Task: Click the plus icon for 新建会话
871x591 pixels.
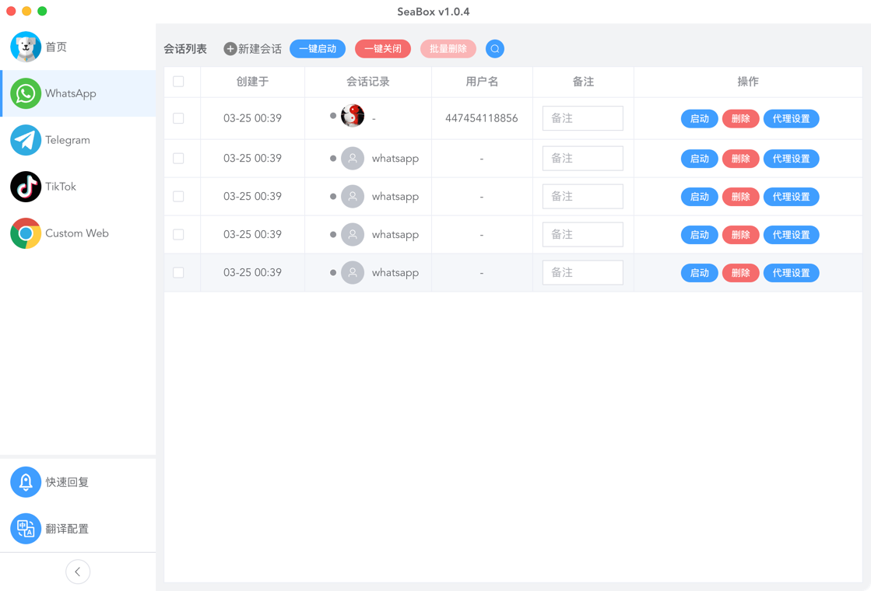Action: click(x=230, y=49)
